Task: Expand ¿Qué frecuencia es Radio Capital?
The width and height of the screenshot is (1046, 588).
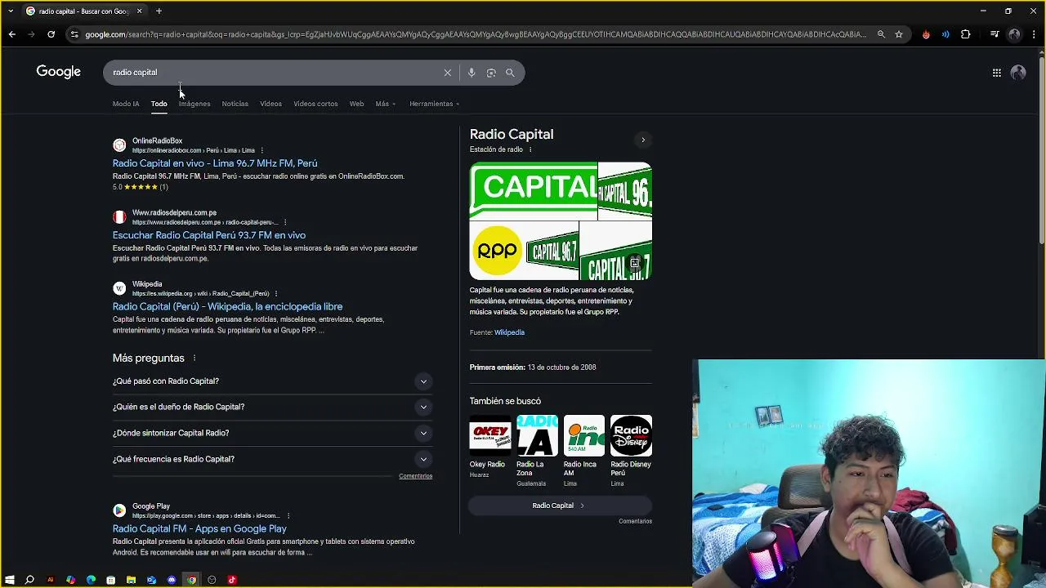Action: tap(272, 459)
